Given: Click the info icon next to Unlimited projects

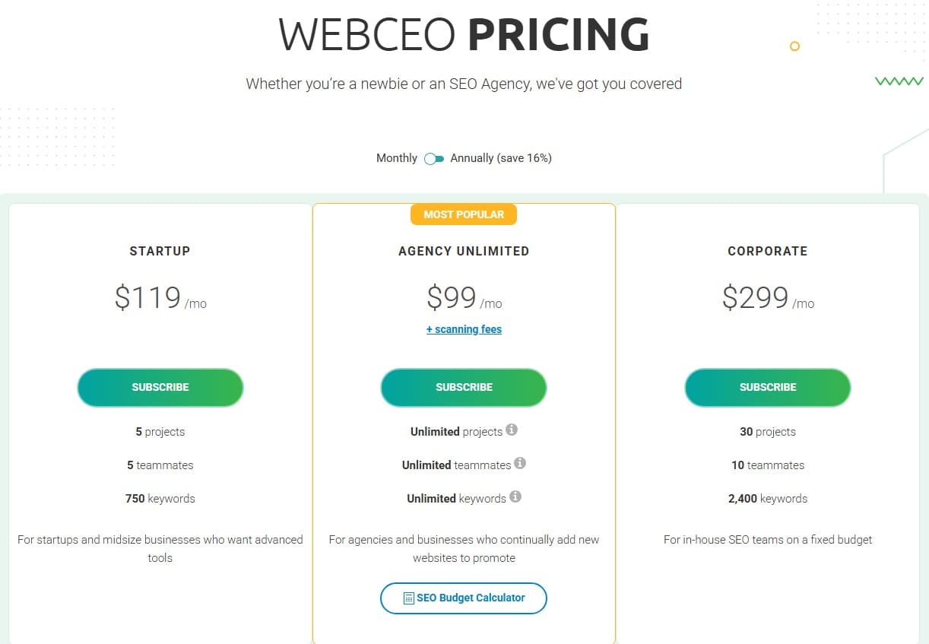Looking at the screenshot, I should 512,429.
